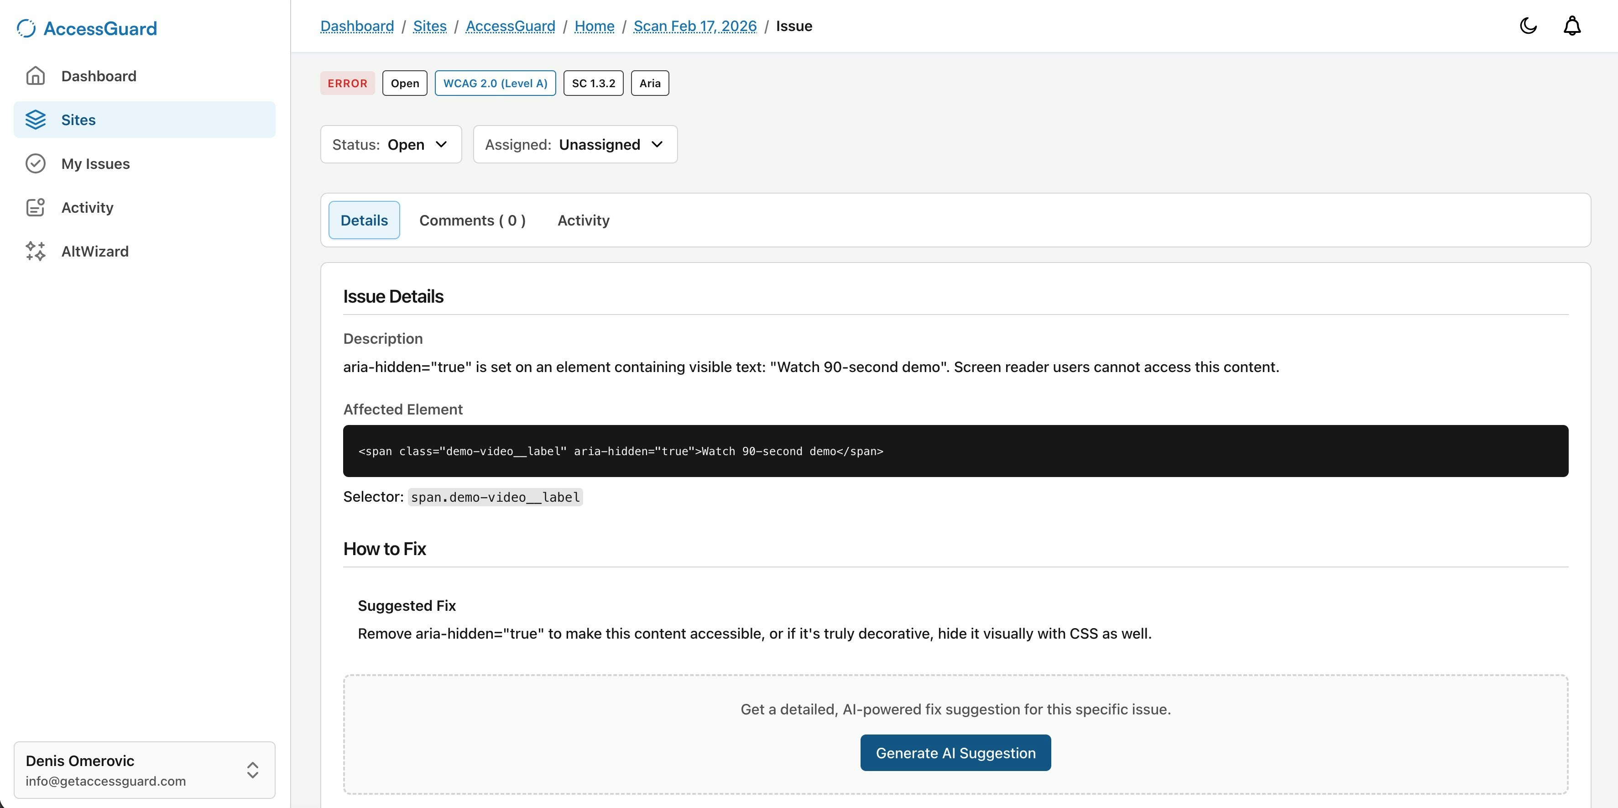1618x808 pixels.
Task: Open Scan Feb 17, 2026 breadcrumb link
Action: click(694, 26)
